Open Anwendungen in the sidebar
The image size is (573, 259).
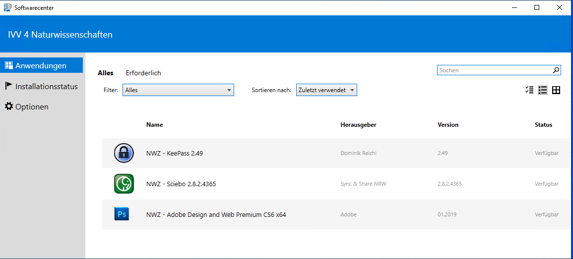(x=41, y=65)
